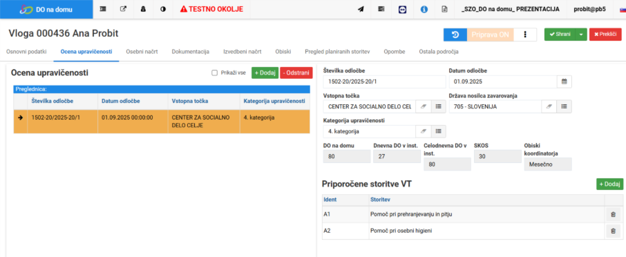Delete service A2 with trash icon
The height and width of the screenshot is (257, 626).
pos(614,231)
